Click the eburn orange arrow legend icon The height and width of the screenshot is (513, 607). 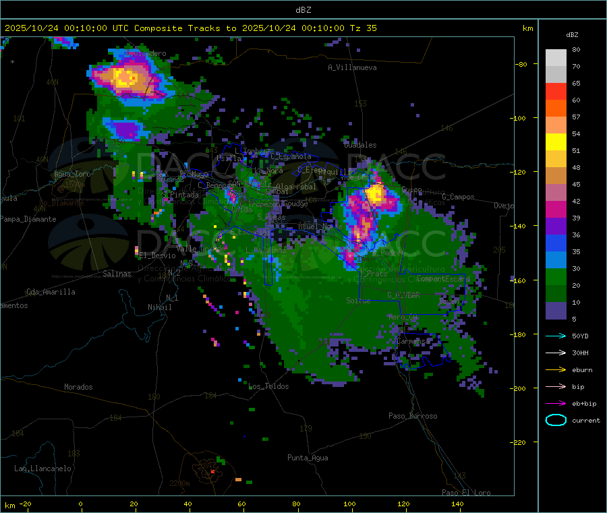(x=556, y=370)
